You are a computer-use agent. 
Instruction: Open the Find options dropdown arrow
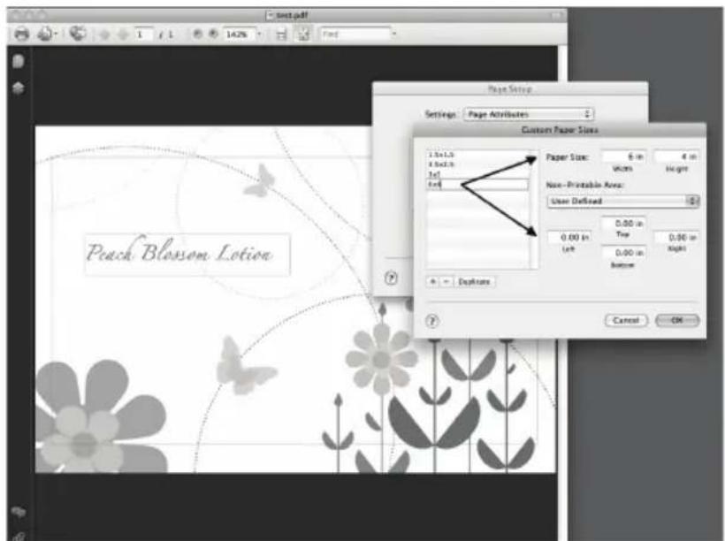pyautogui.click(x=394, y=34)
